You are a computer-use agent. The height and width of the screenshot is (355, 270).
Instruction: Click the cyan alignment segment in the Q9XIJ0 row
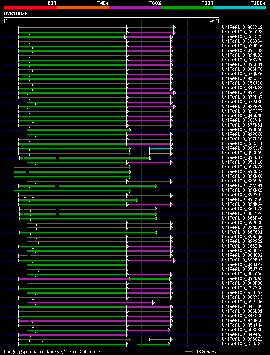[x=160, y=149]
